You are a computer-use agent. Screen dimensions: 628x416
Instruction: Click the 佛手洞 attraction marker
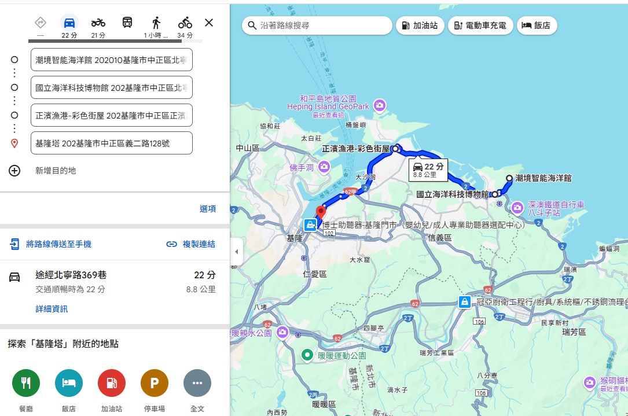coord(324,167)
